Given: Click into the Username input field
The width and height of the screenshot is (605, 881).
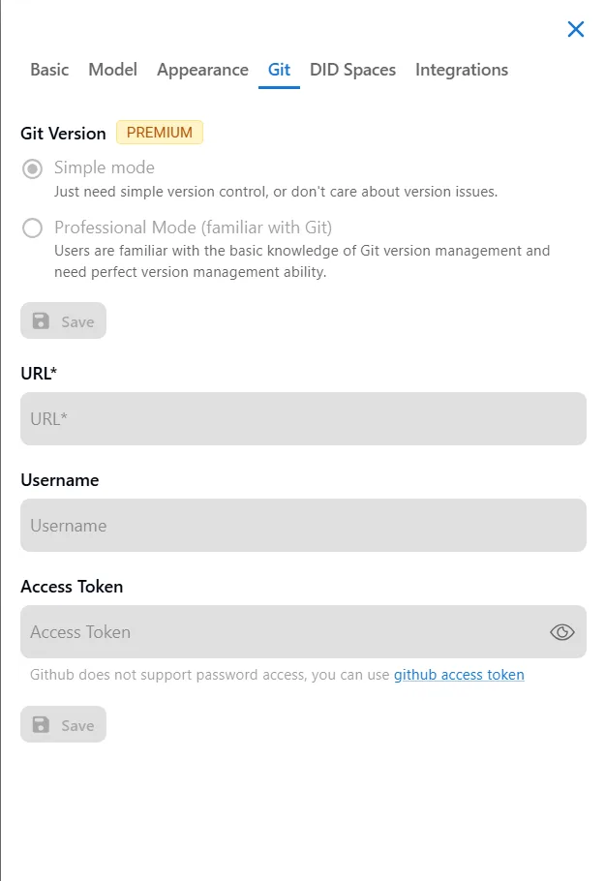Looking at the screenshot, I should [303, 526].
